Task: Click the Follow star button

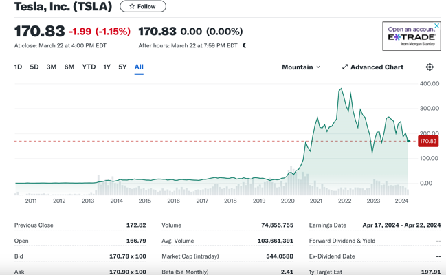Action: tap(143, 7)
